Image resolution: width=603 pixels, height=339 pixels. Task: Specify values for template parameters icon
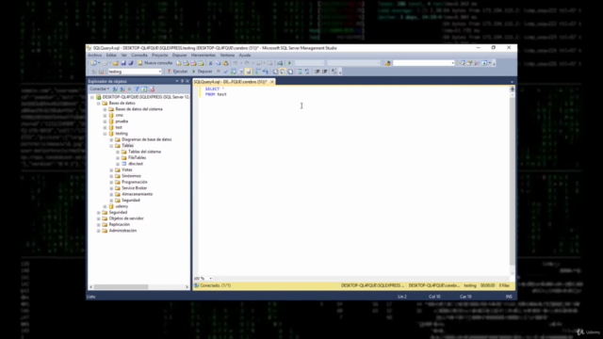[x=334, y=72]
